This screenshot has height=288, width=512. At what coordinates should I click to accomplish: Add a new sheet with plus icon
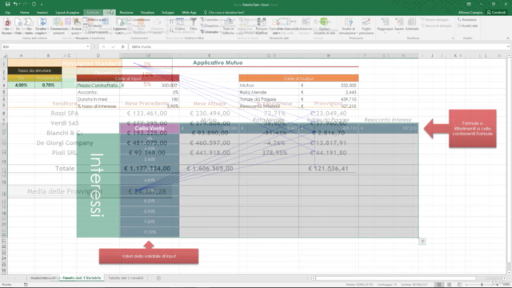point(158,278)
